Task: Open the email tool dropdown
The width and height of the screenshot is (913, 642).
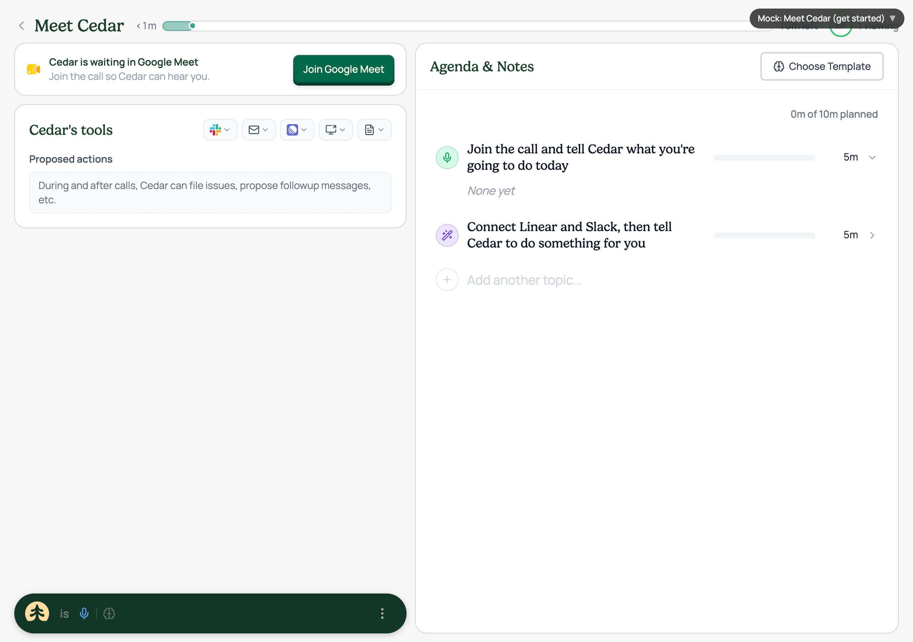Action: (x=259, y=130)
